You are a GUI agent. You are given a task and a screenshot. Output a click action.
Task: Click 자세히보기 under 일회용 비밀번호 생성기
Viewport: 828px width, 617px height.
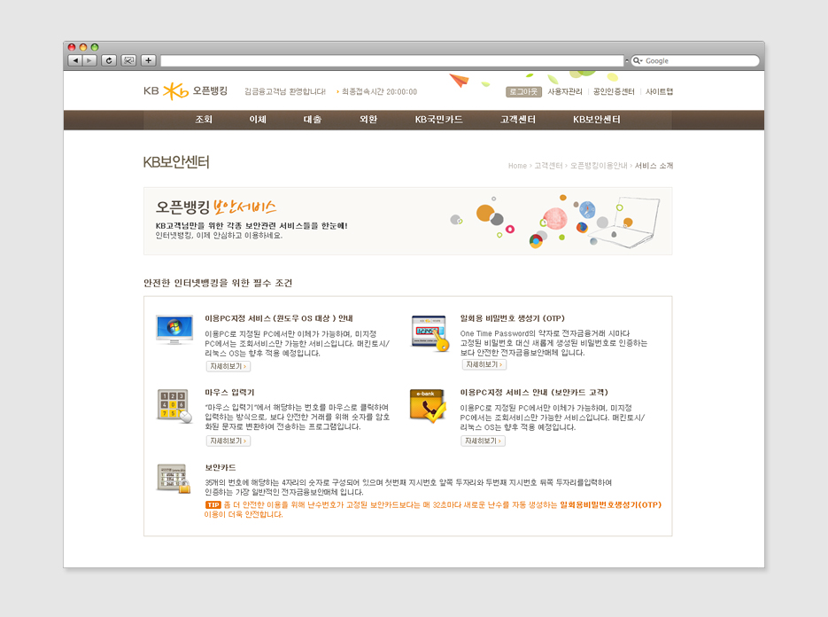tap(484, 364)
